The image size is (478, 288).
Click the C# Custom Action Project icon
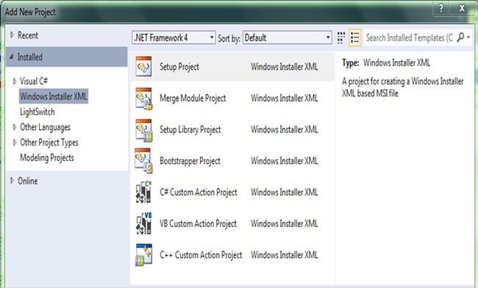(143, 192)
